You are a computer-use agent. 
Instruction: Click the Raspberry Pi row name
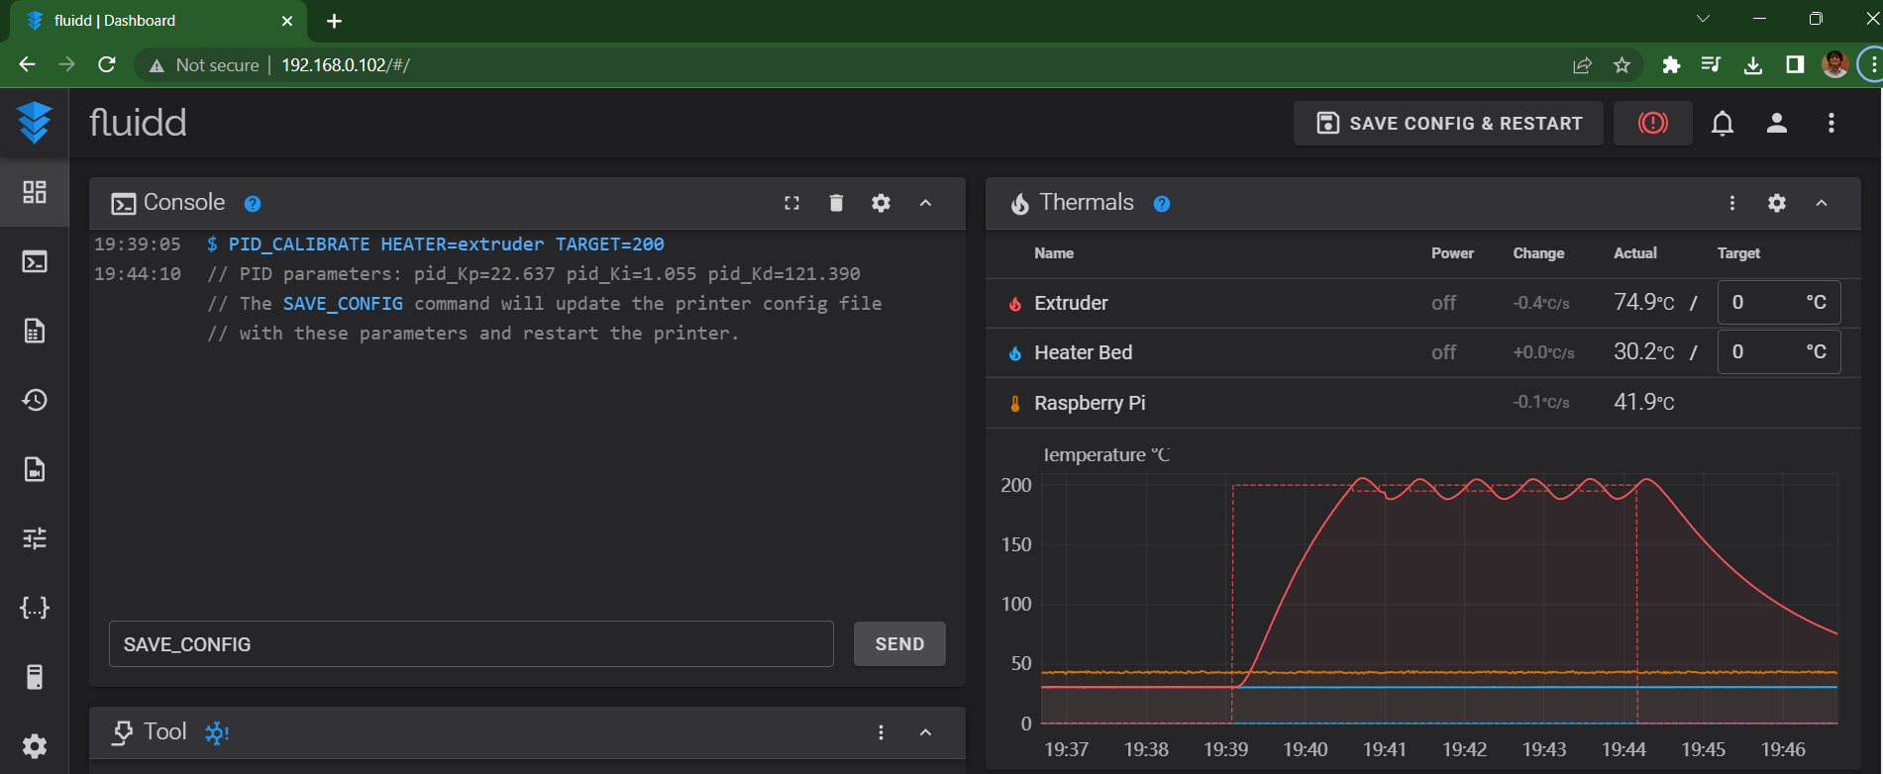coord(1090,403)
